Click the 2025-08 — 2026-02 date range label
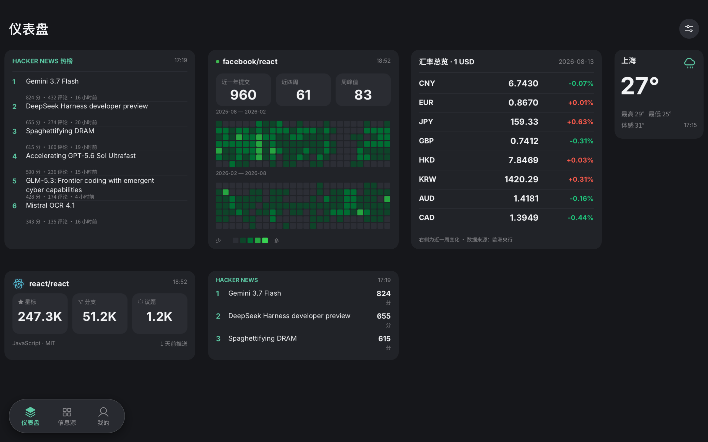The image size is (708, 442). 241,112
